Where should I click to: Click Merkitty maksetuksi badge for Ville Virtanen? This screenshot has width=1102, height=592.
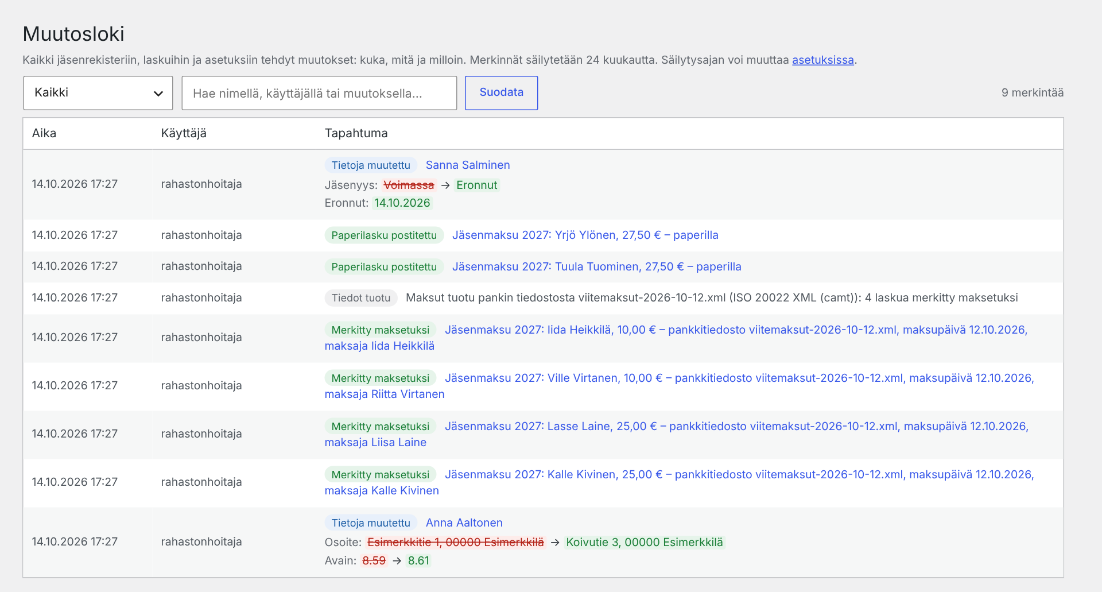[x=381, y=378]
